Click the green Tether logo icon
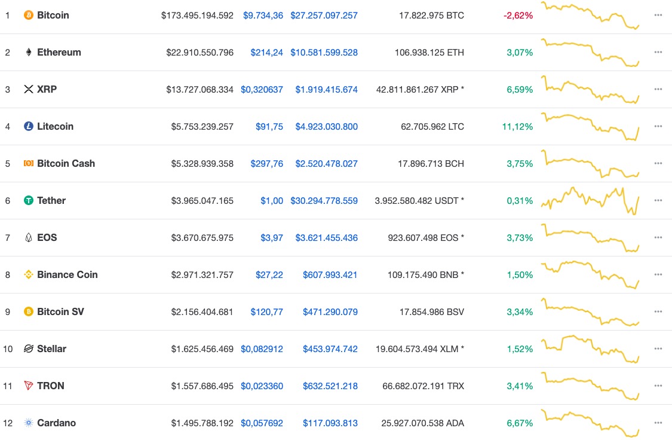672x440 pixels. (x=28, y=200)
